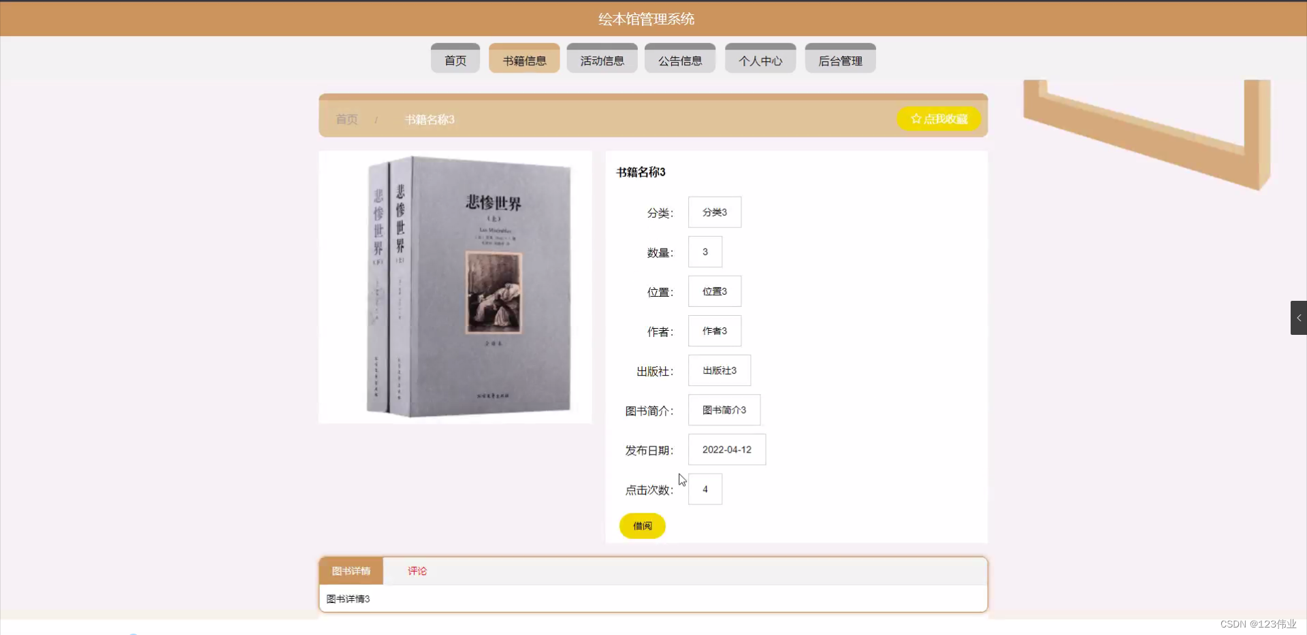Click the star icon in the favorite button
1307x635 pixels.
pos(914,118)
